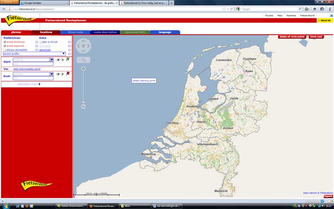Screen dimensions: 334x209
Task: Clear the Goal location with X icon
Action: pyautogui.click(x=63, y=74)
